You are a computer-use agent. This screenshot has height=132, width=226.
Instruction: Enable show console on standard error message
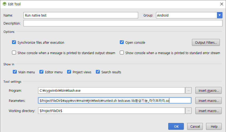pos(122,53)
